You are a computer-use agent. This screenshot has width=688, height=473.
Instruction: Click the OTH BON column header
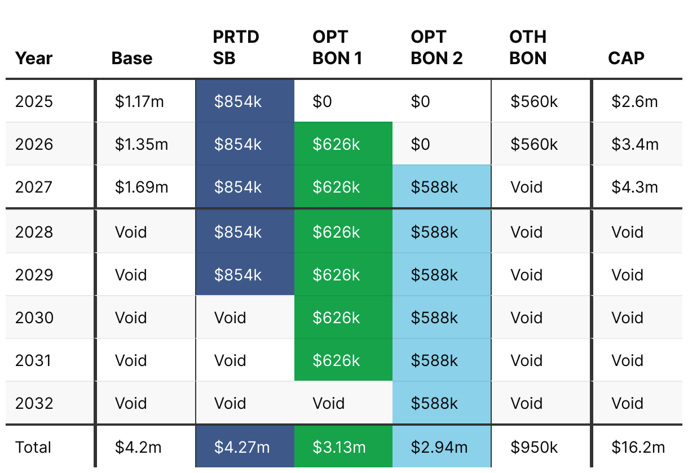coord(528,47)
